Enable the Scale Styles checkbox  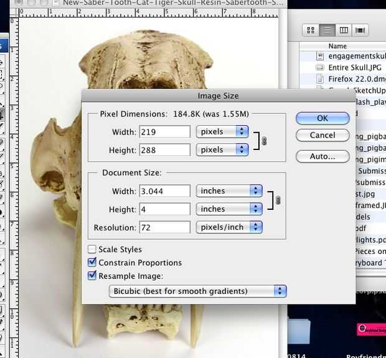coord(92,249)
